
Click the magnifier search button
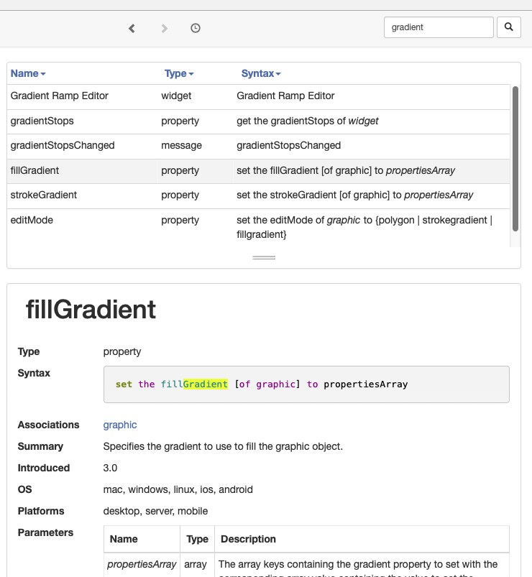coord(508,27)
